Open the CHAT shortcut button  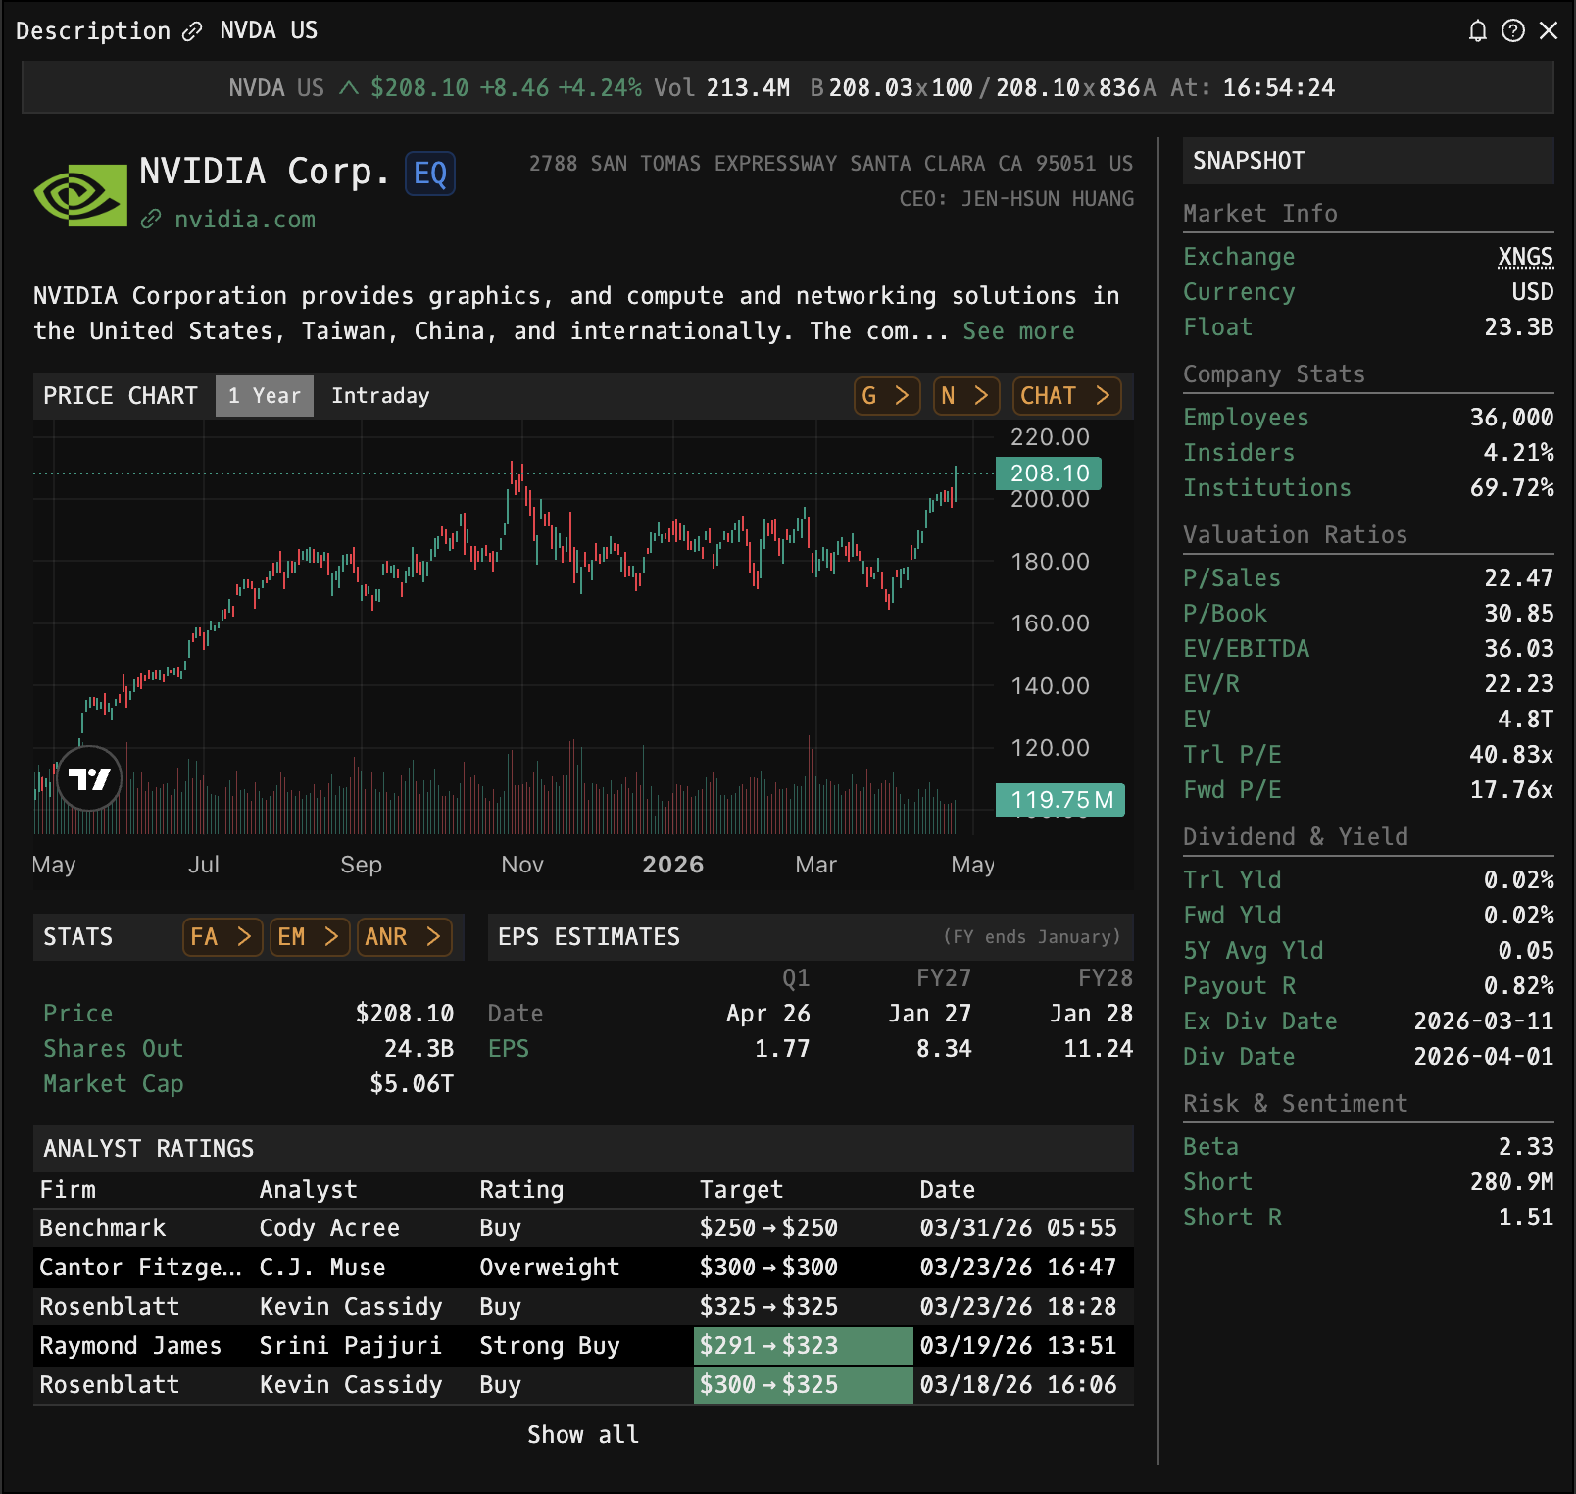tap(1066, 396)
